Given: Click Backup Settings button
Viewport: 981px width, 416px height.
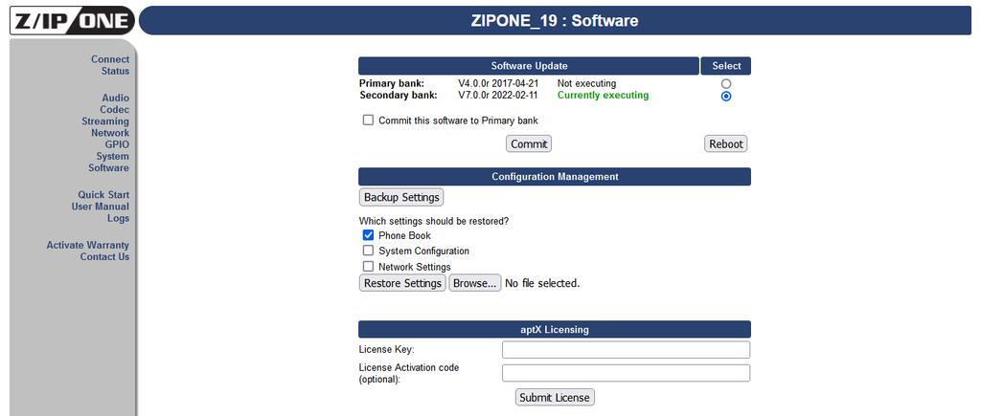Looking at the screenshot, I should pos(401,197).
